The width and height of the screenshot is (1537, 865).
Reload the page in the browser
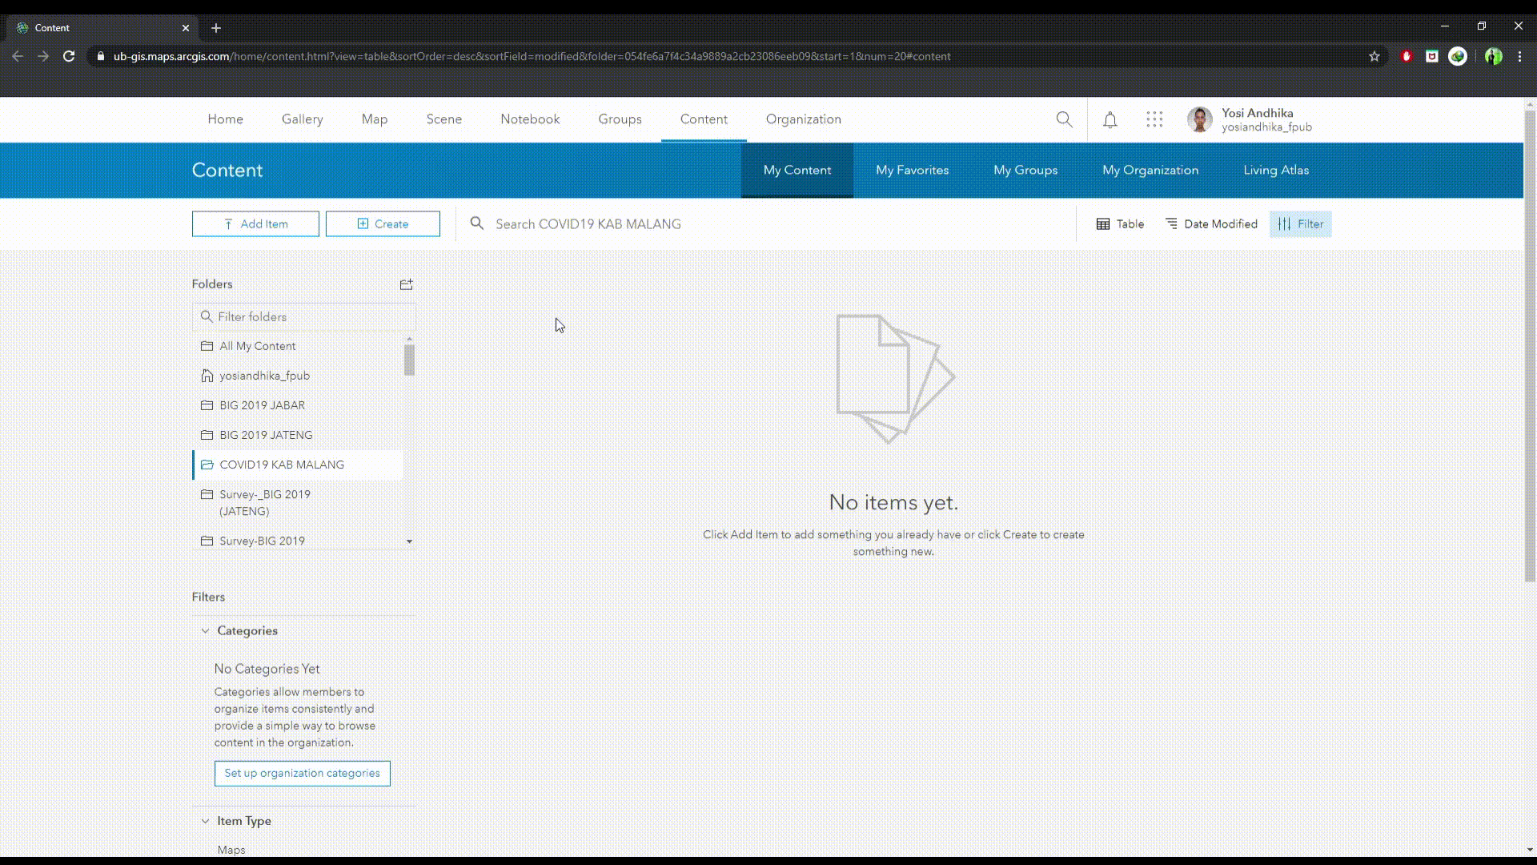(69, 56)
